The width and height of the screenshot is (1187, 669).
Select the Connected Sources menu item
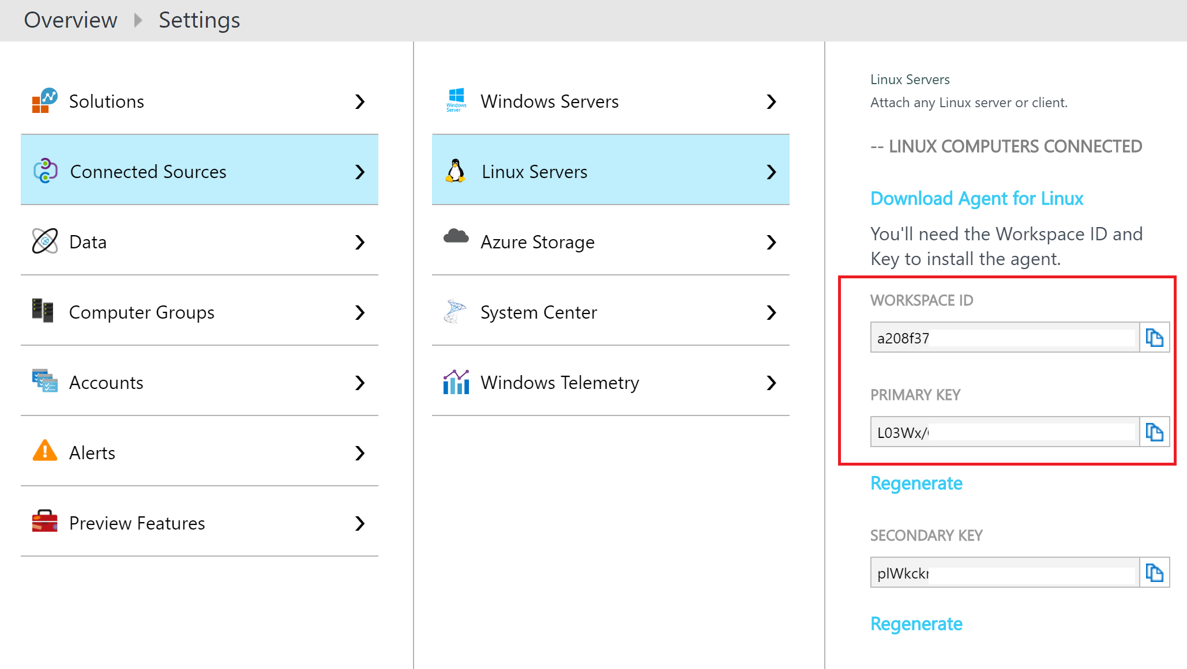(199, 171)
